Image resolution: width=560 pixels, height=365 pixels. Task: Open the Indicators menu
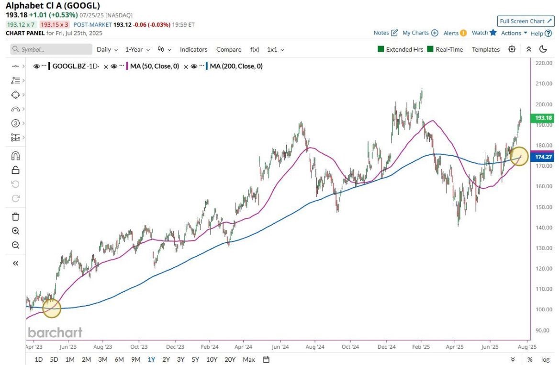pyautogui.click(x=193, y=49)
